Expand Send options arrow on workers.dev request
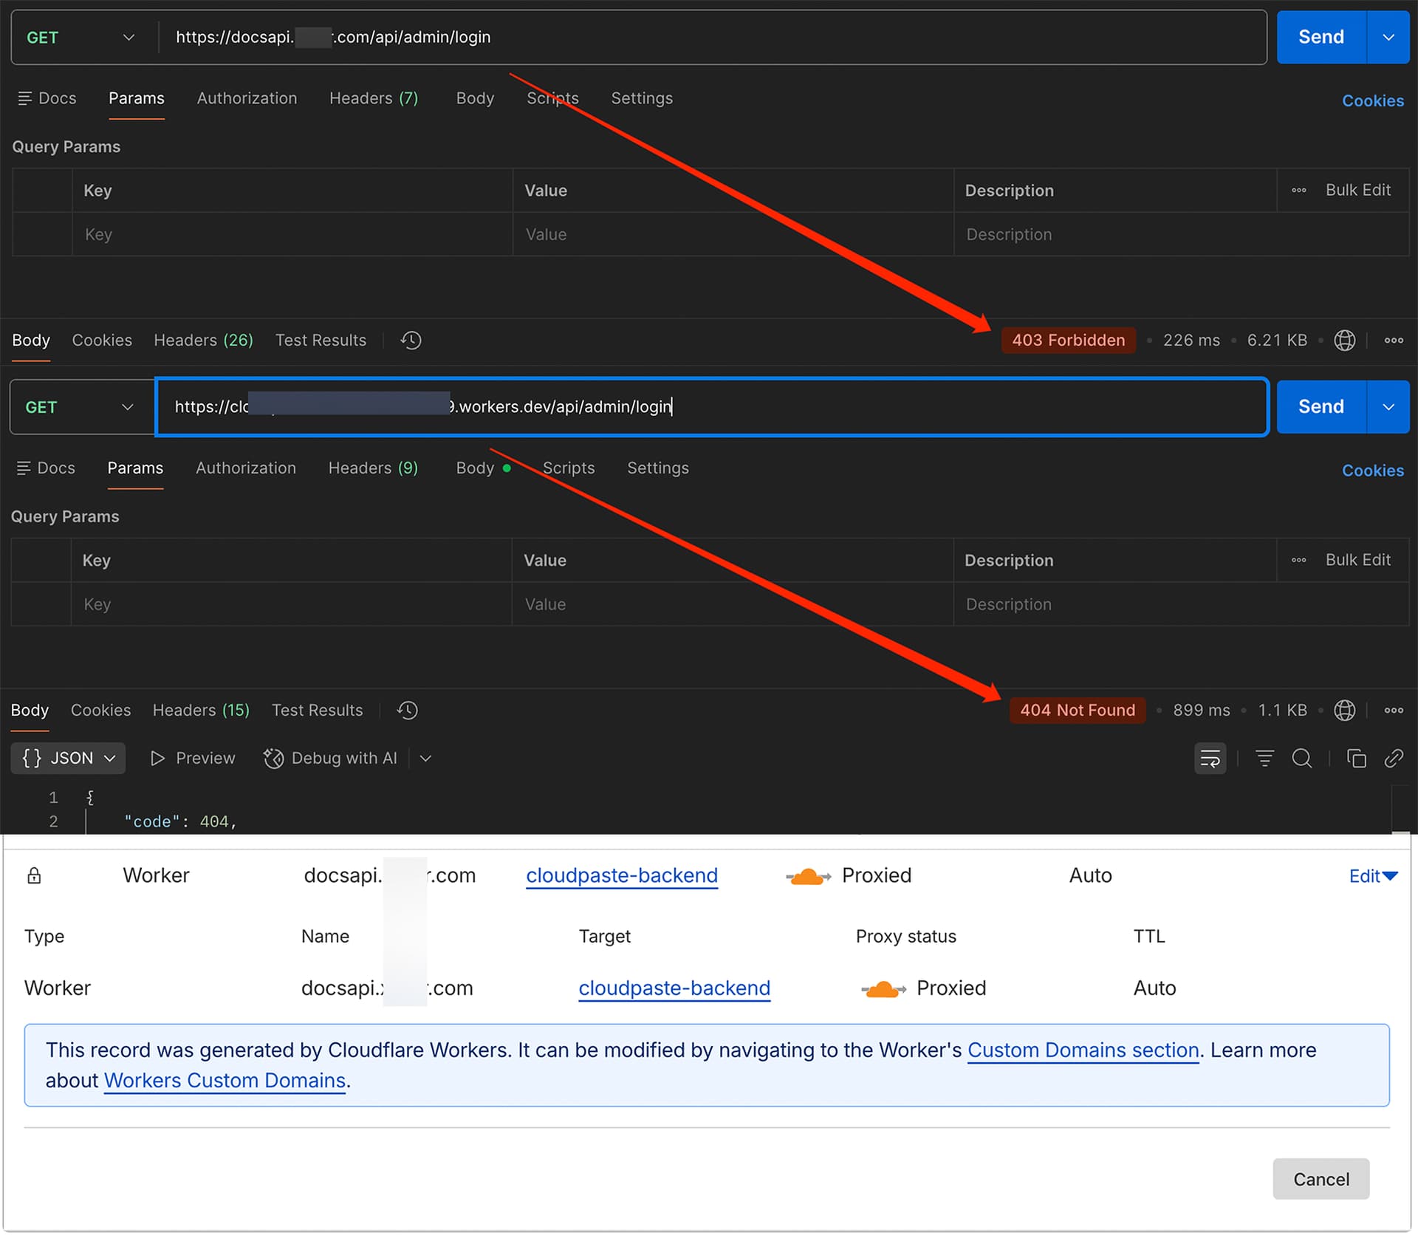 1388,407
